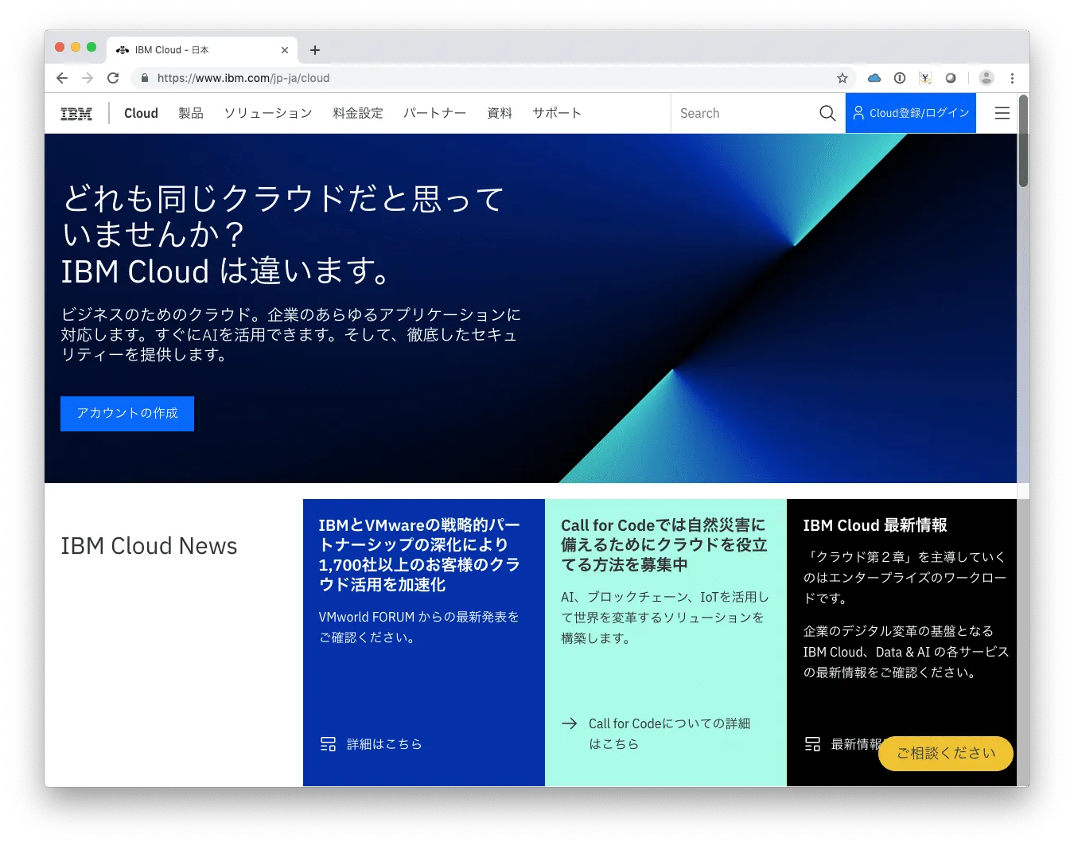
Task: Open Chrome three-dot menu
Action: click(x=1012, y=78)
